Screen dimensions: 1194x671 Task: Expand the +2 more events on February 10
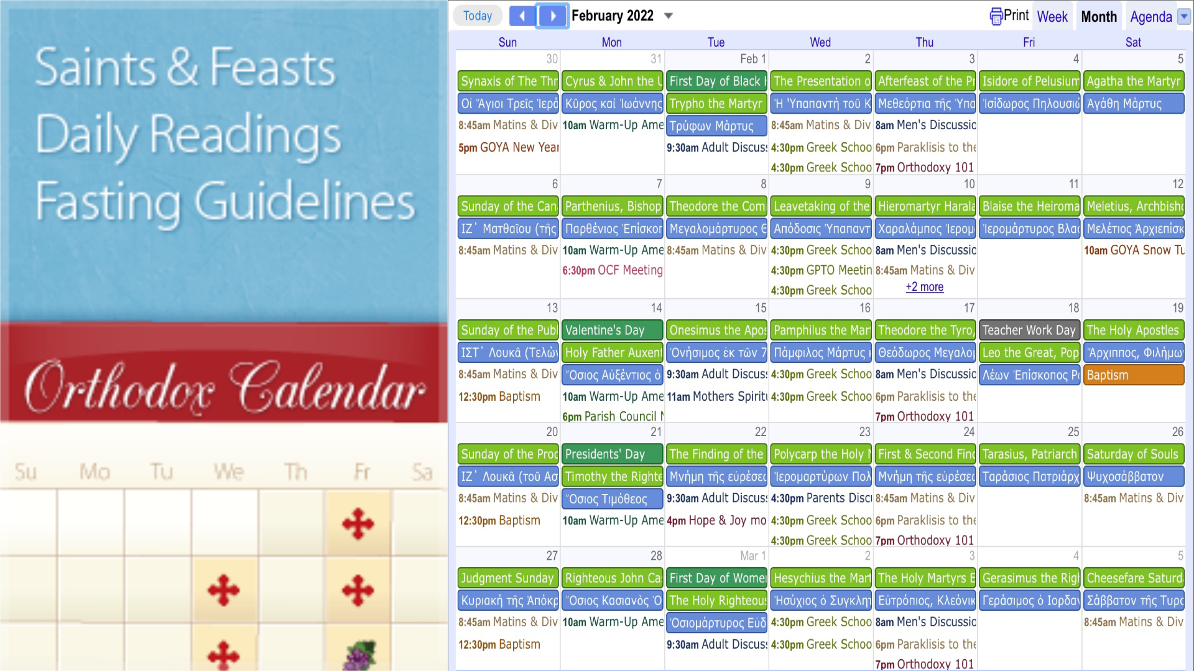click(x=924, y=286)
